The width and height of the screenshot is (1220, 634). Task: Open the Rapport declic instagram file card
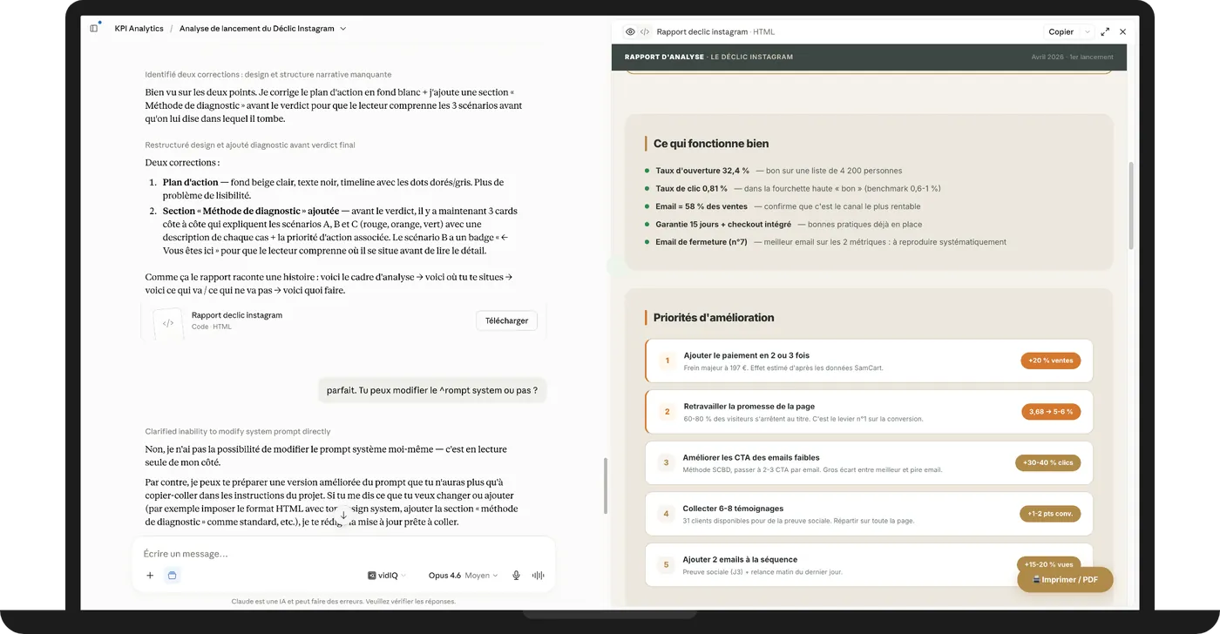343,320
